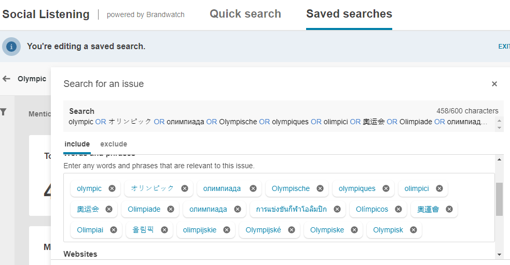Click the "Olympic" saved search name
This screenshot has height=265, width=510.
coord(32,79)
